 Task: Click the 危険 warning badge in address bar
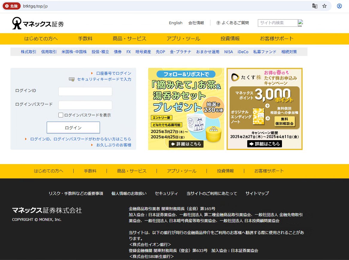(11, 6)
